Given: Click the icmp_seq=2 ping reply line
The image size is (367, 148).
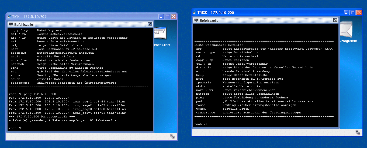Looking at the screenshot, I should [67, 105].
